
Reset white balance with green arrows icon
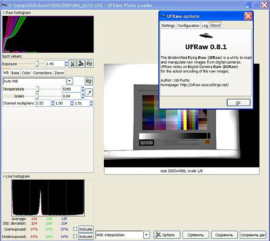coord(89,81)
